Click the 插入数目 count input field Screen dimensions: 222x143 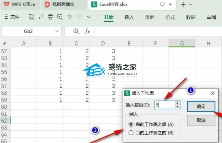(165, 105)
